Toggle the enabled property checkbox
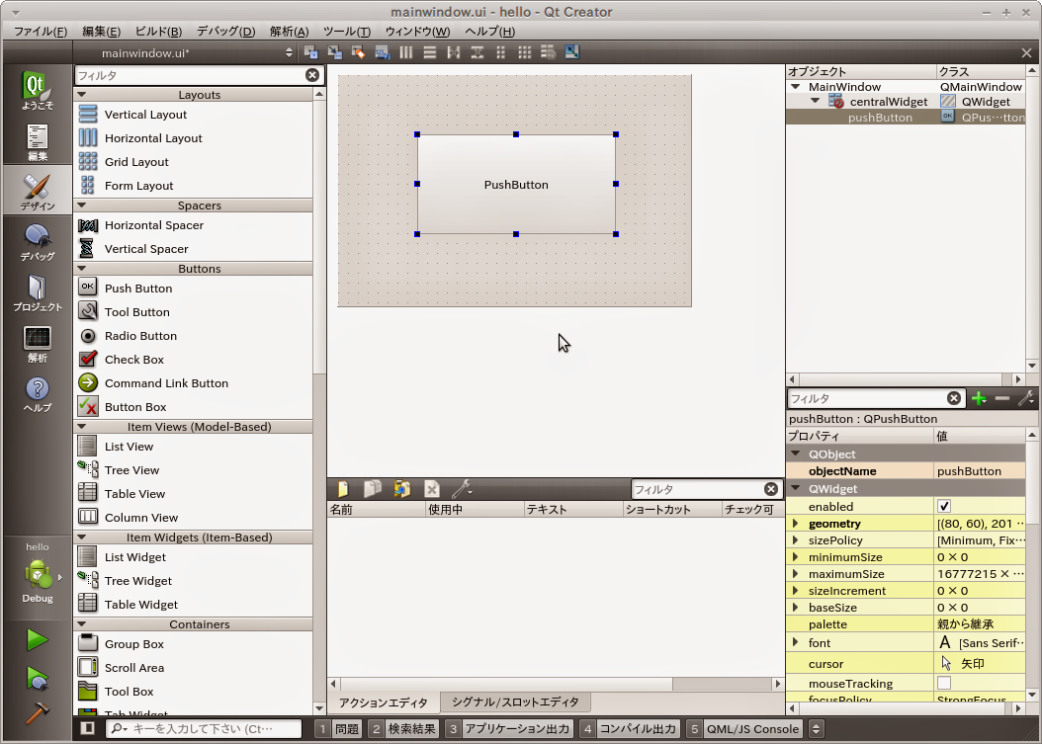This screenshot has width=1042, height=744. [x=944, y=506]
